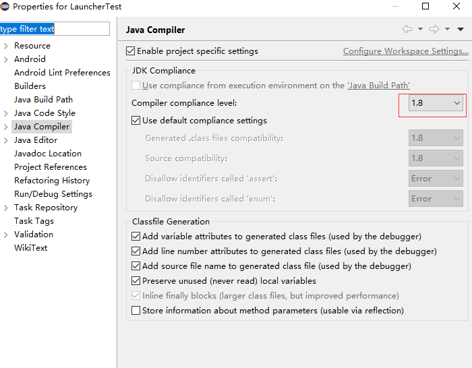Expand the Task Repository tree node
Screen dimensions: 472x368
coord(6,208)
